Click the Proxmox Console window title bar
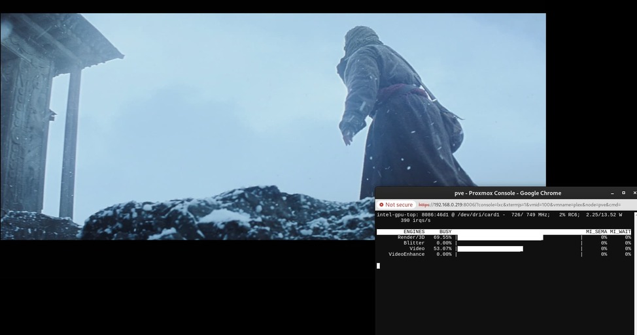 [x=508, y=193]
